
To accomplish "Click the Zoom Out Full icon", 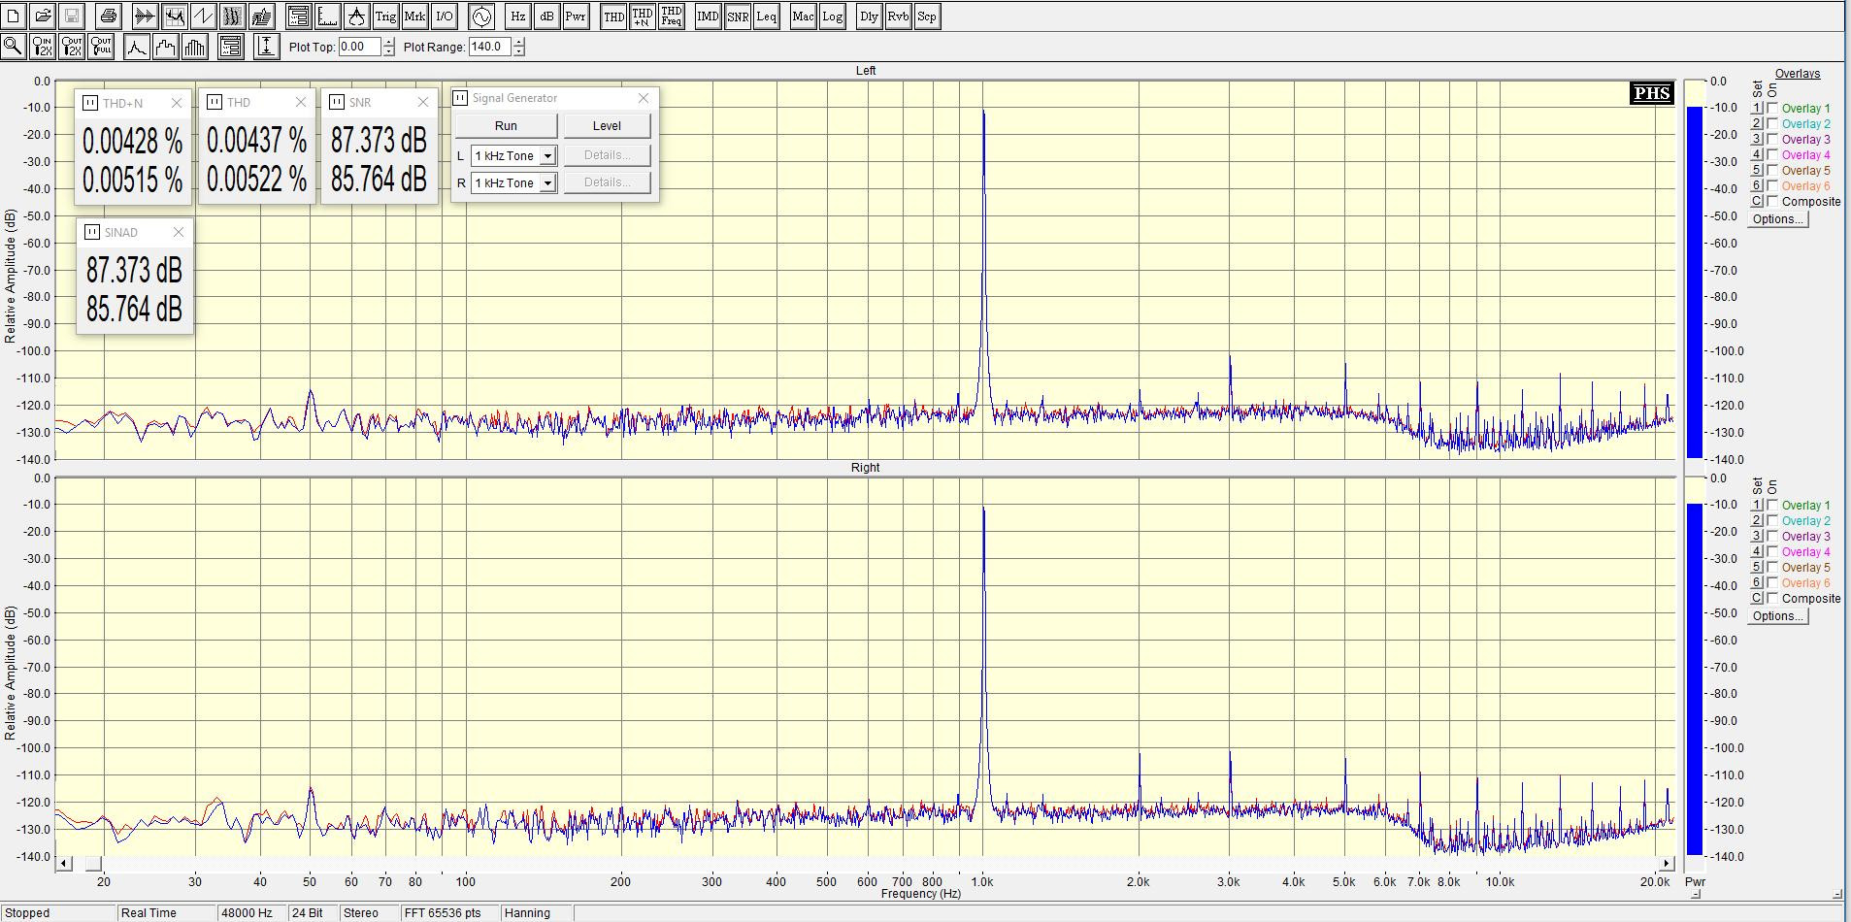I will point(101,46).
